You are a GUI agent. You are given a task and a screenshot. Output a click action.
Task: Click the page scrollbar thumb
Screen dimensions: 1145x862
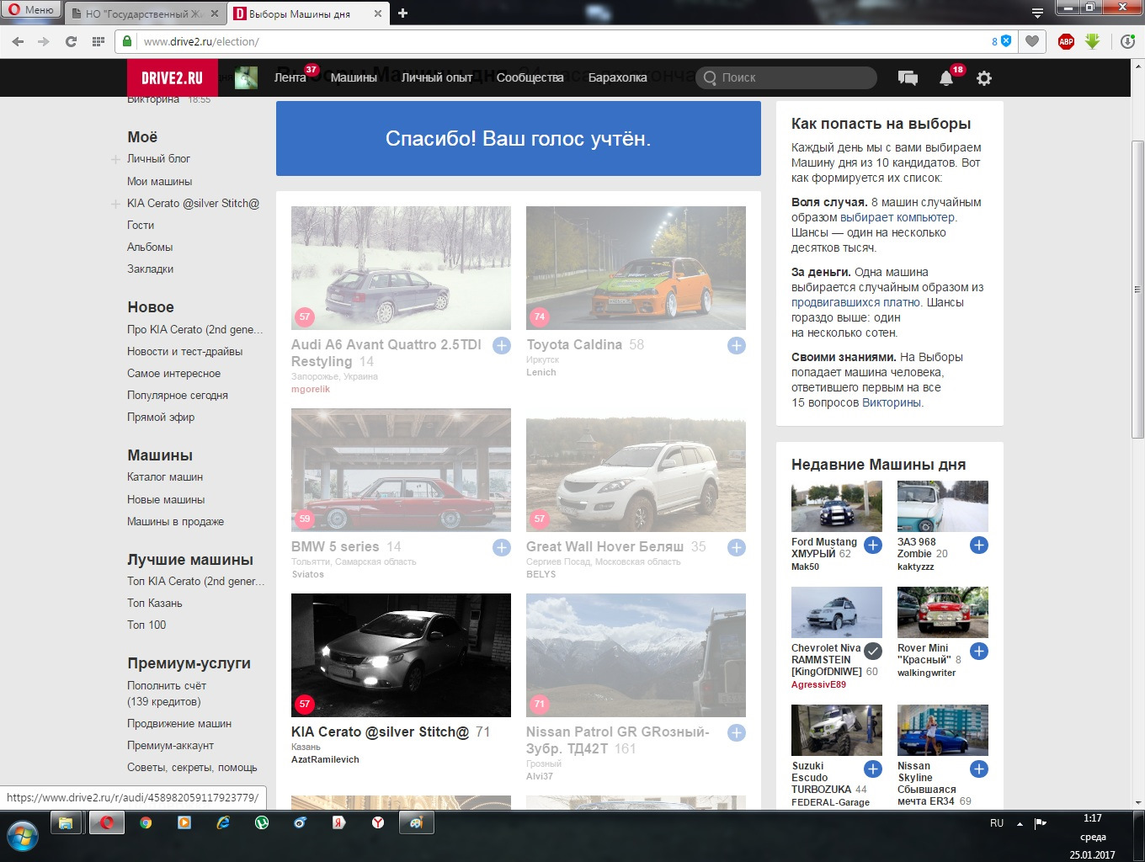(1137, 288)
